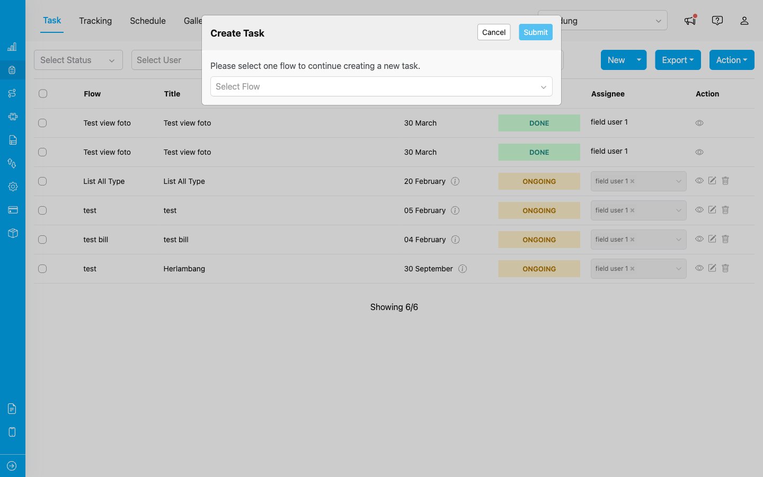This screenshot has width=763, height=477.
Task: Open the credit card billing sidebar icon
Action: (13, 210)
